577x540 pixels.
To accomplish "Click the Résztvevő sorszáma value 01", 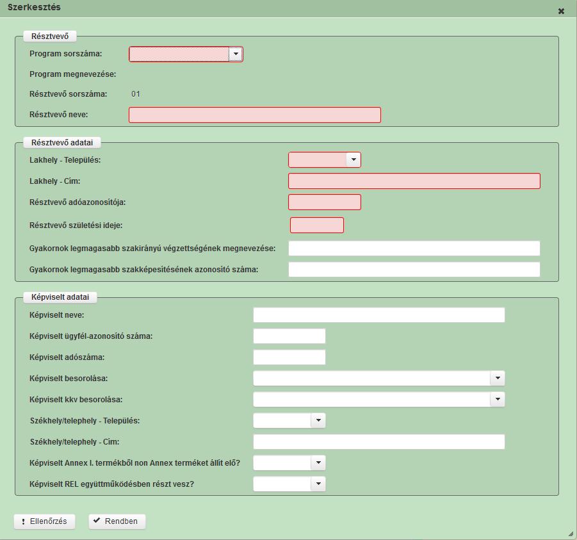I will pos(135,94).
